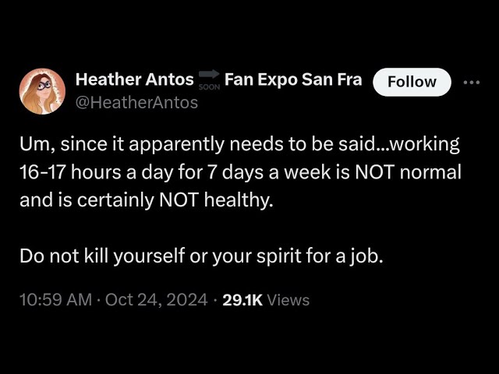Open the 10:59 AM timestamp link
This screenshot has width=499, height=374.
tap(56, 300)
